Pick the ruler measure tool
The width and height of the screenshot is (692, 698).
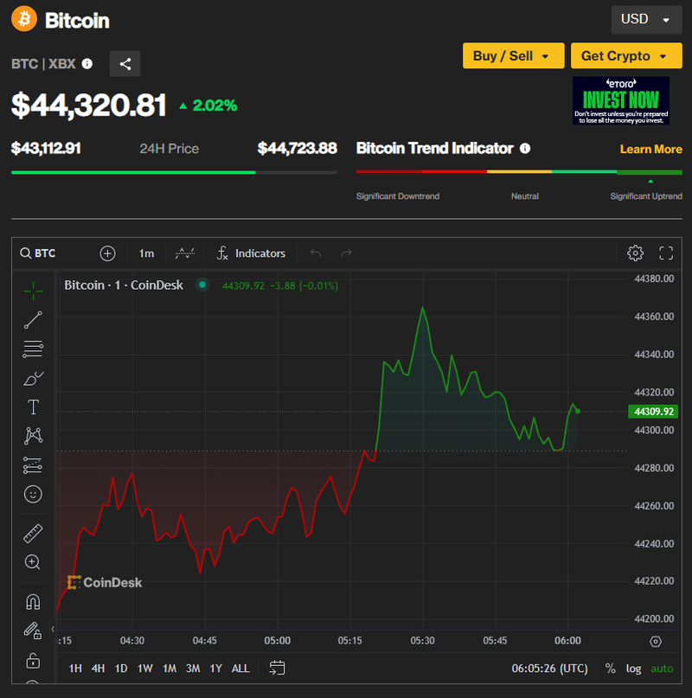[x=33, y=533]
